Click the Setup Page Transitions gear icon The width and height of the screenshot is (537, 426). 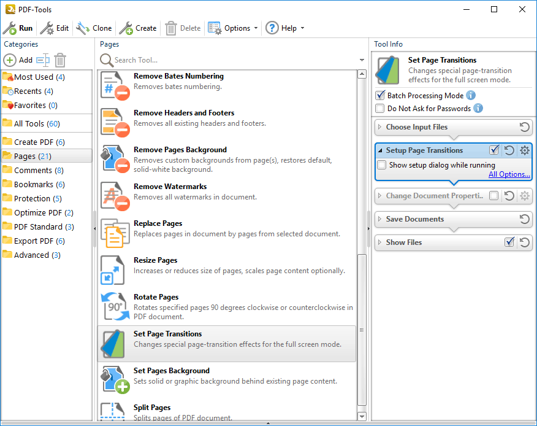coord(525,150)
